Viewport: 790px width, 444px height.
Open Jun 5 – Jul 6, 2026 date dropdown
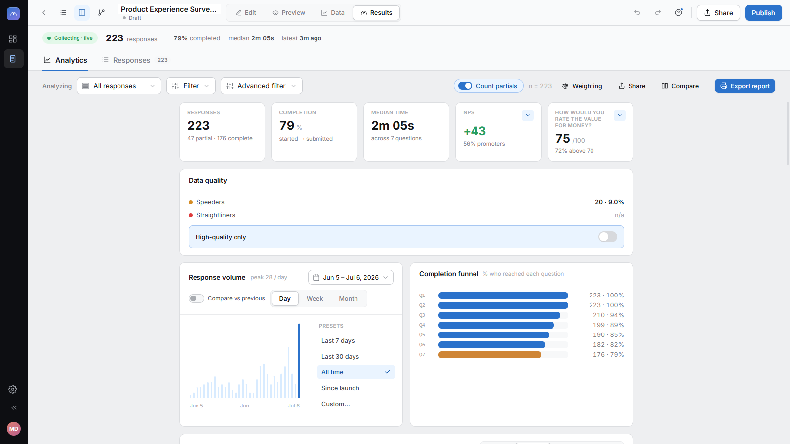pyautogui.click(x=351, y=277)
